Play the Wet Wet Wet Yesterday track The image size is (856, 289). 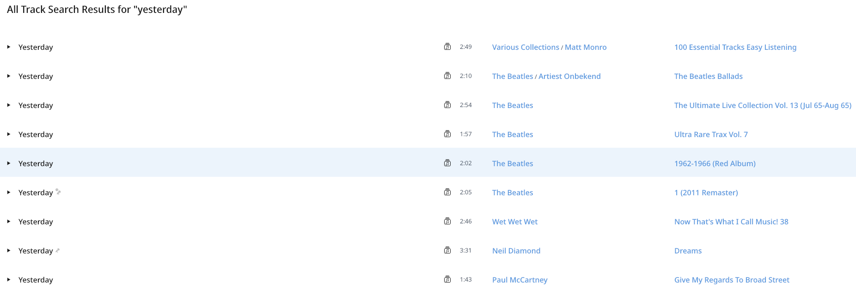pos(9,222)
